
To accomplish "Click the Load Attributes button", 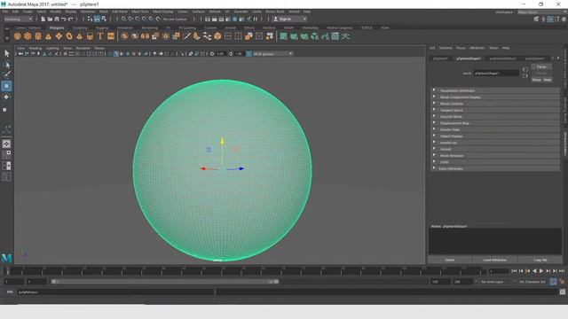I will 495,260.
